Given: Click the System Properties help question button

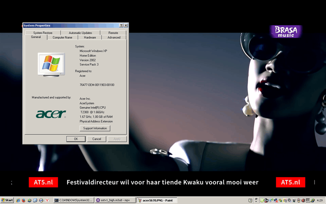Looking at the screenshot, I should click(x=121, y=25).
